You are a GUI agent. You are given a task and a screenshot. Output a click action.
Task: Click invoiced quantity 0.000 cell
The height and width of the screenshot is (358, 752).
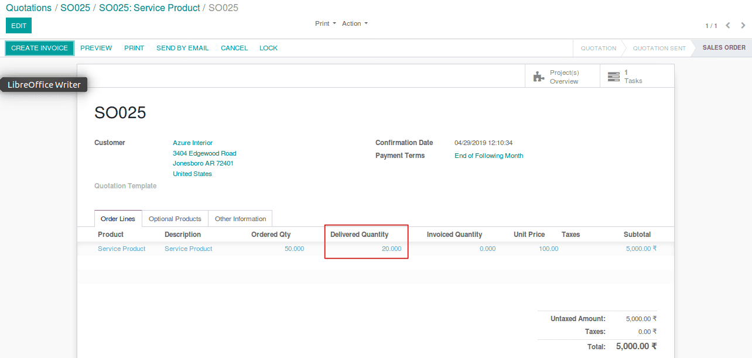(488, 249)
